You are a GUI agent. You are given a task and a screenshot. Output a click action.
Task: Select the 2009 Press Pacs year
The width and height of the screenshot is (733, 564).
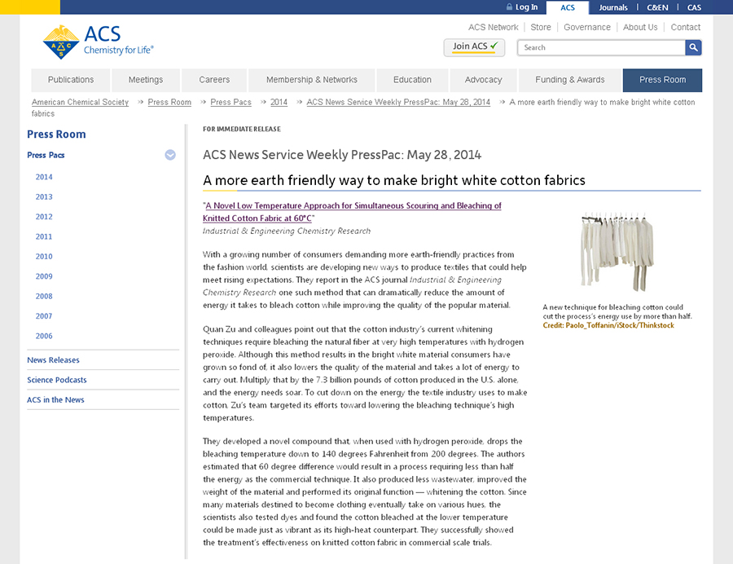(x=44, y=276)
